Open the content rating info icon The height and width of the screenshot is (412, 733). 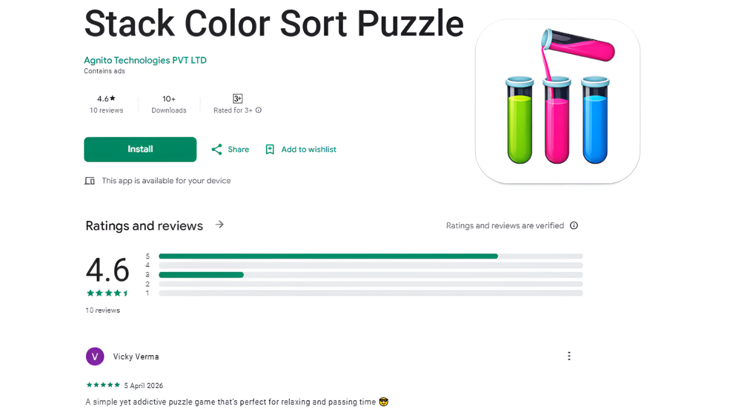click(258, 110)
